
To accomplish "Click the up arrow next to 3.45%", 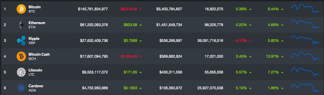I will click(x=250, y=56).
